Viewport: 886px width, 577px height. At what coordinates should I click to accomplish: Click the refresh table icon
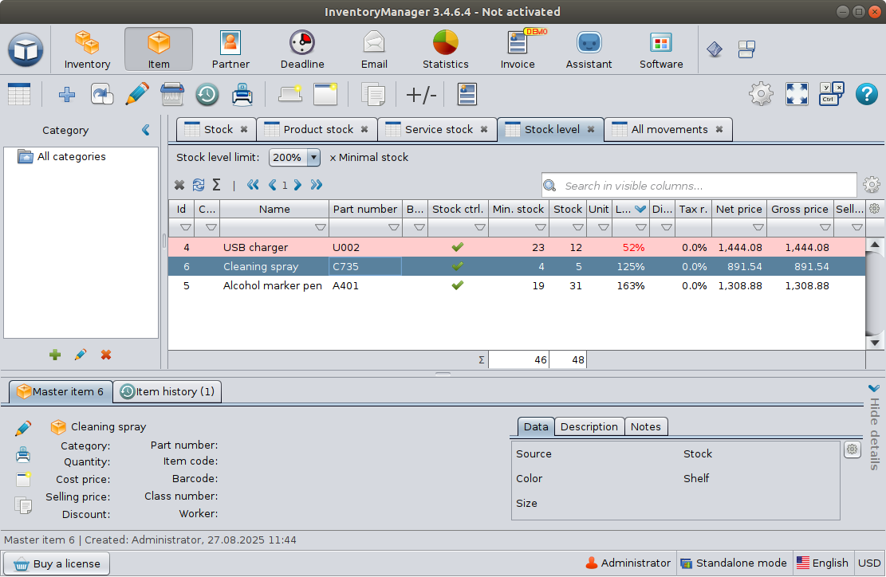(x=199, y=185)
